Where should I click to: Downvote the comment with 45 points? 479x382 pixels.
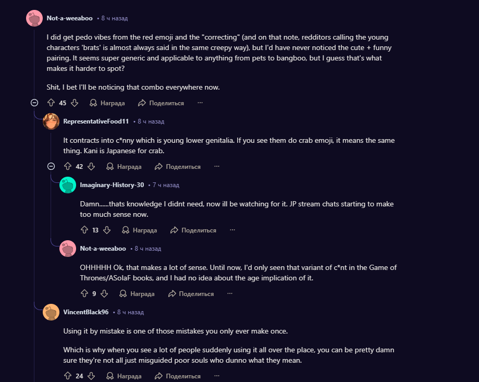[75, 103]
